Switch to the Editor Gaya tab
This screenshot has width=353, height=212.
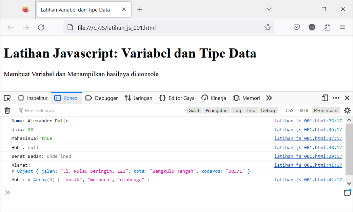tap(177, 98)
